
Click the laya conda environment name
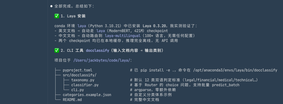[82, 26]
